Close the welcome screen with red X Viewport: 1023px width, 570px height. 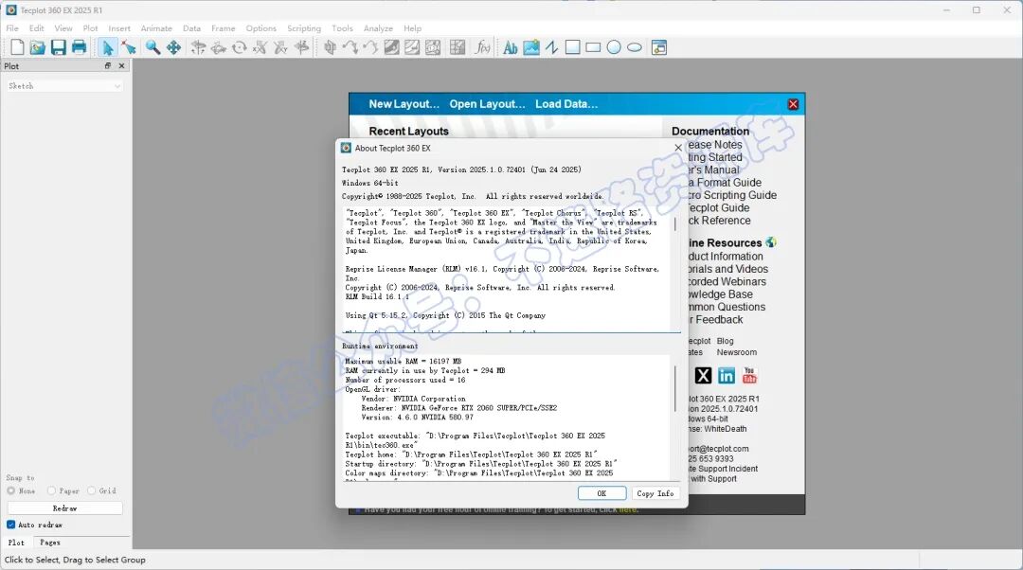pos(793,104)
